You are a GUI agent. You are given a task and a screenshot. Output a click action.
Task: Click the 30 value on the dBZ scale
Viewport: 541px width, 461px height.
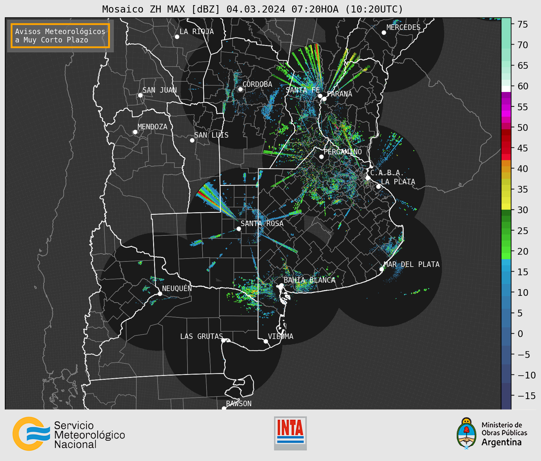pyautogui.click(x=522, y=210)
